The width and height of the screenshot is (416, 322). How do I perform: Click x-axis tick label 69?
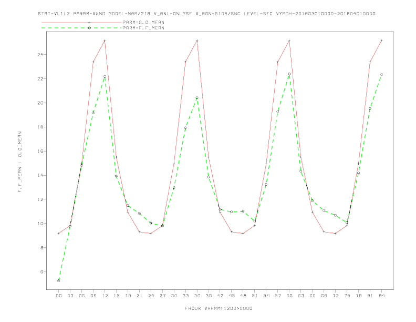[x=324, y=296]
